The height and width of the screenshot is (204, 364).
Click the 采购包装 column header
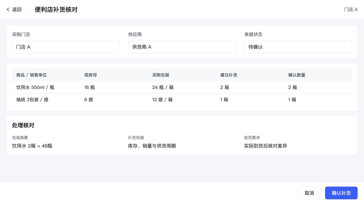pyautogui.click(x=161, y=75)
